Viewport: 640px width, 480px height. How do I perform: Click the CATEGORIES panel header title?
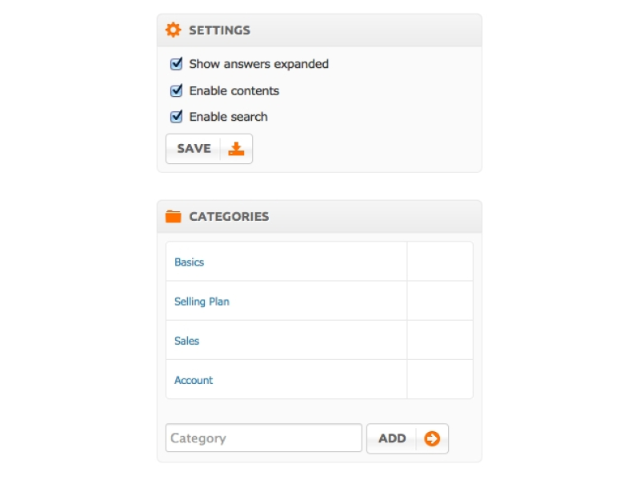coord(229,217)
